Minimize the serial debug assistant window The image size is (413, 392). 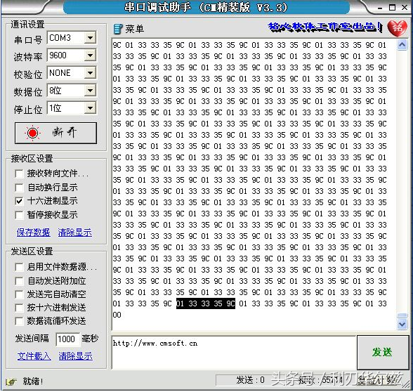point(380,8)
